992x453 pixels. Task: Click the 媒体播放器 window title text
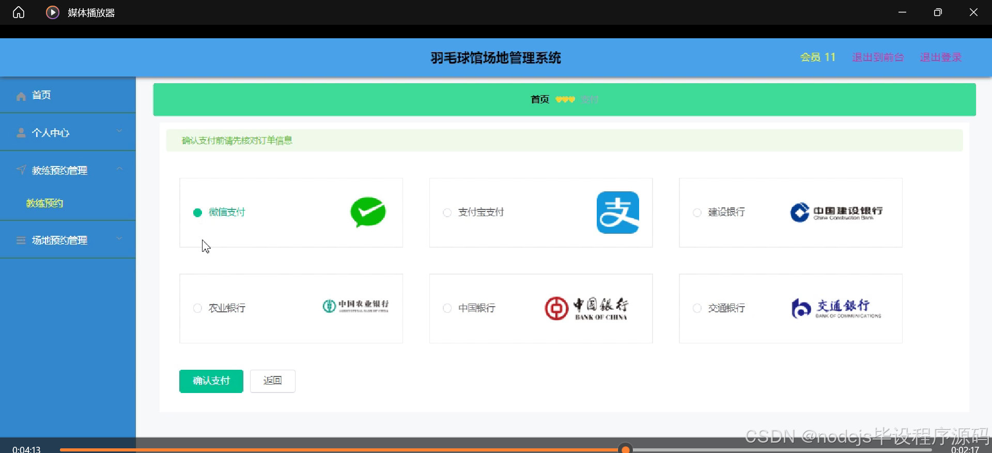[x=91, y=13]
